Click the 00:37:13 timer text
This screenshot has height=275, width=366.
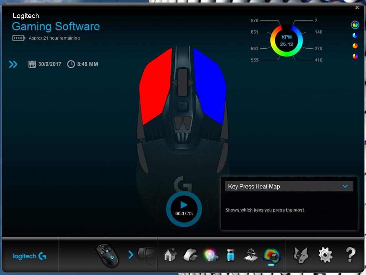click(184, 214)
